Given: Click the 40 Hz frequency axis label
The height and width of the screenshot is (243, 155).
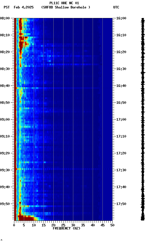Looking at the screenshot, I should 93,225.
